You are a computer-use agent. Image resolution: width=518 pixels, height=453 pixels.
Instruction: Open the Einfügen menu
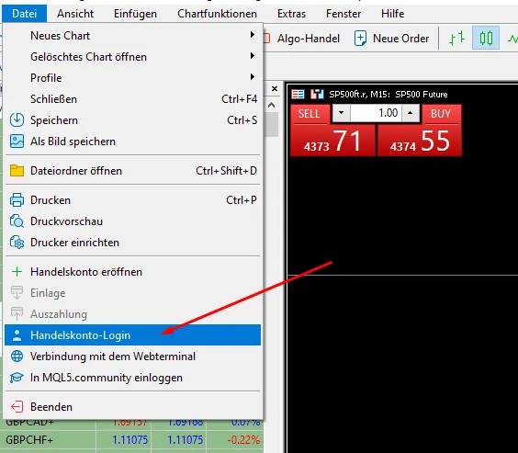coord(135,14)
